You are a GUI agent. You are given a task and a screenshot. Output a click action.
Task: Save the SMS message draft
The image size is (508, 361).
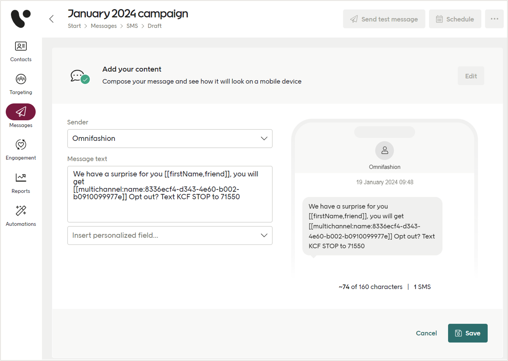coord(468,333)
